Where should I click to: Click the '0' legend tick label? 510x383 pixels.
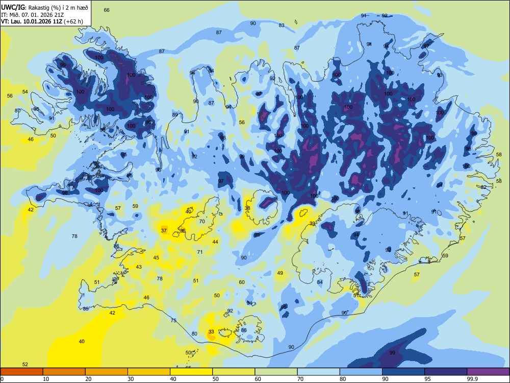2,379
